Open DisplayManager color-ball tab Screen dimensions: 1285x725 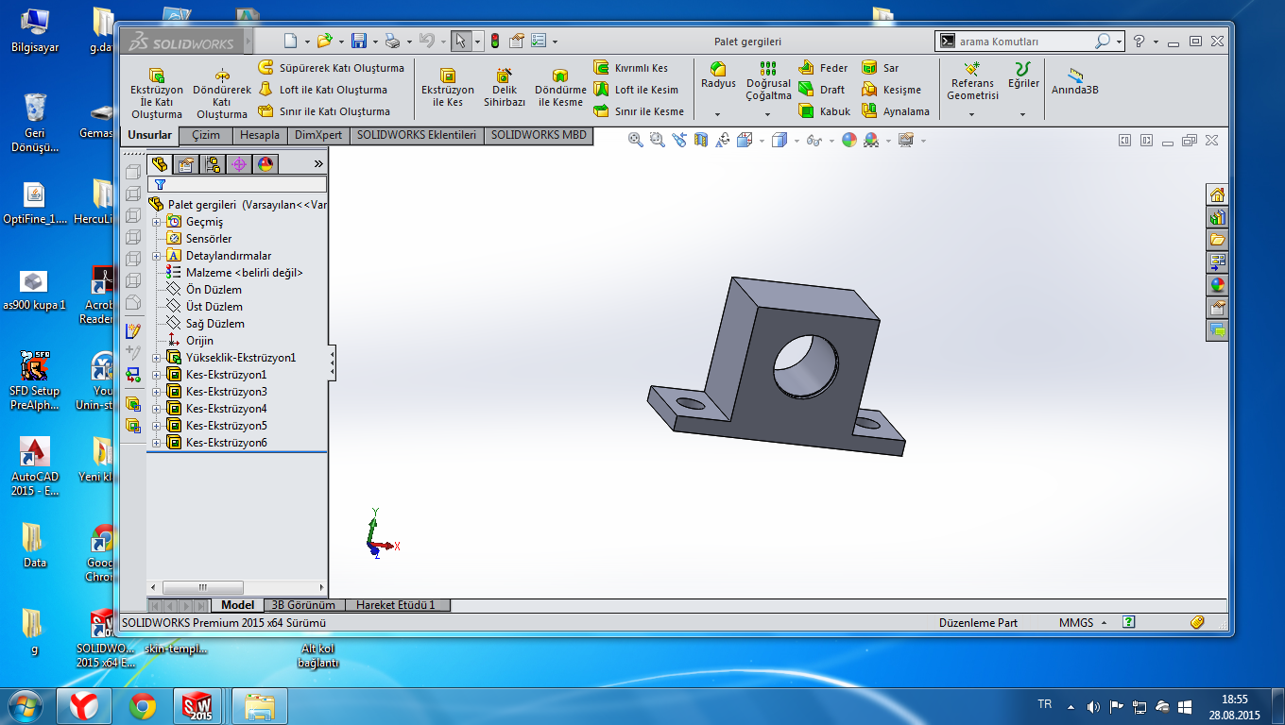click(x=265, y=164)
